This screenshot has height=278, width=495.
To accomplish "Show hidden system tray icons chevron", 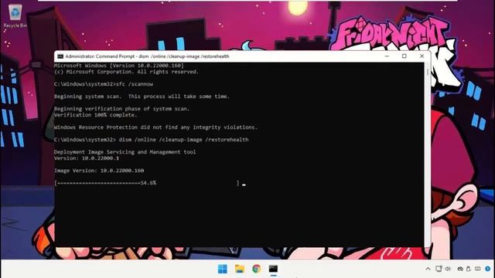I will tap(428, 269).
